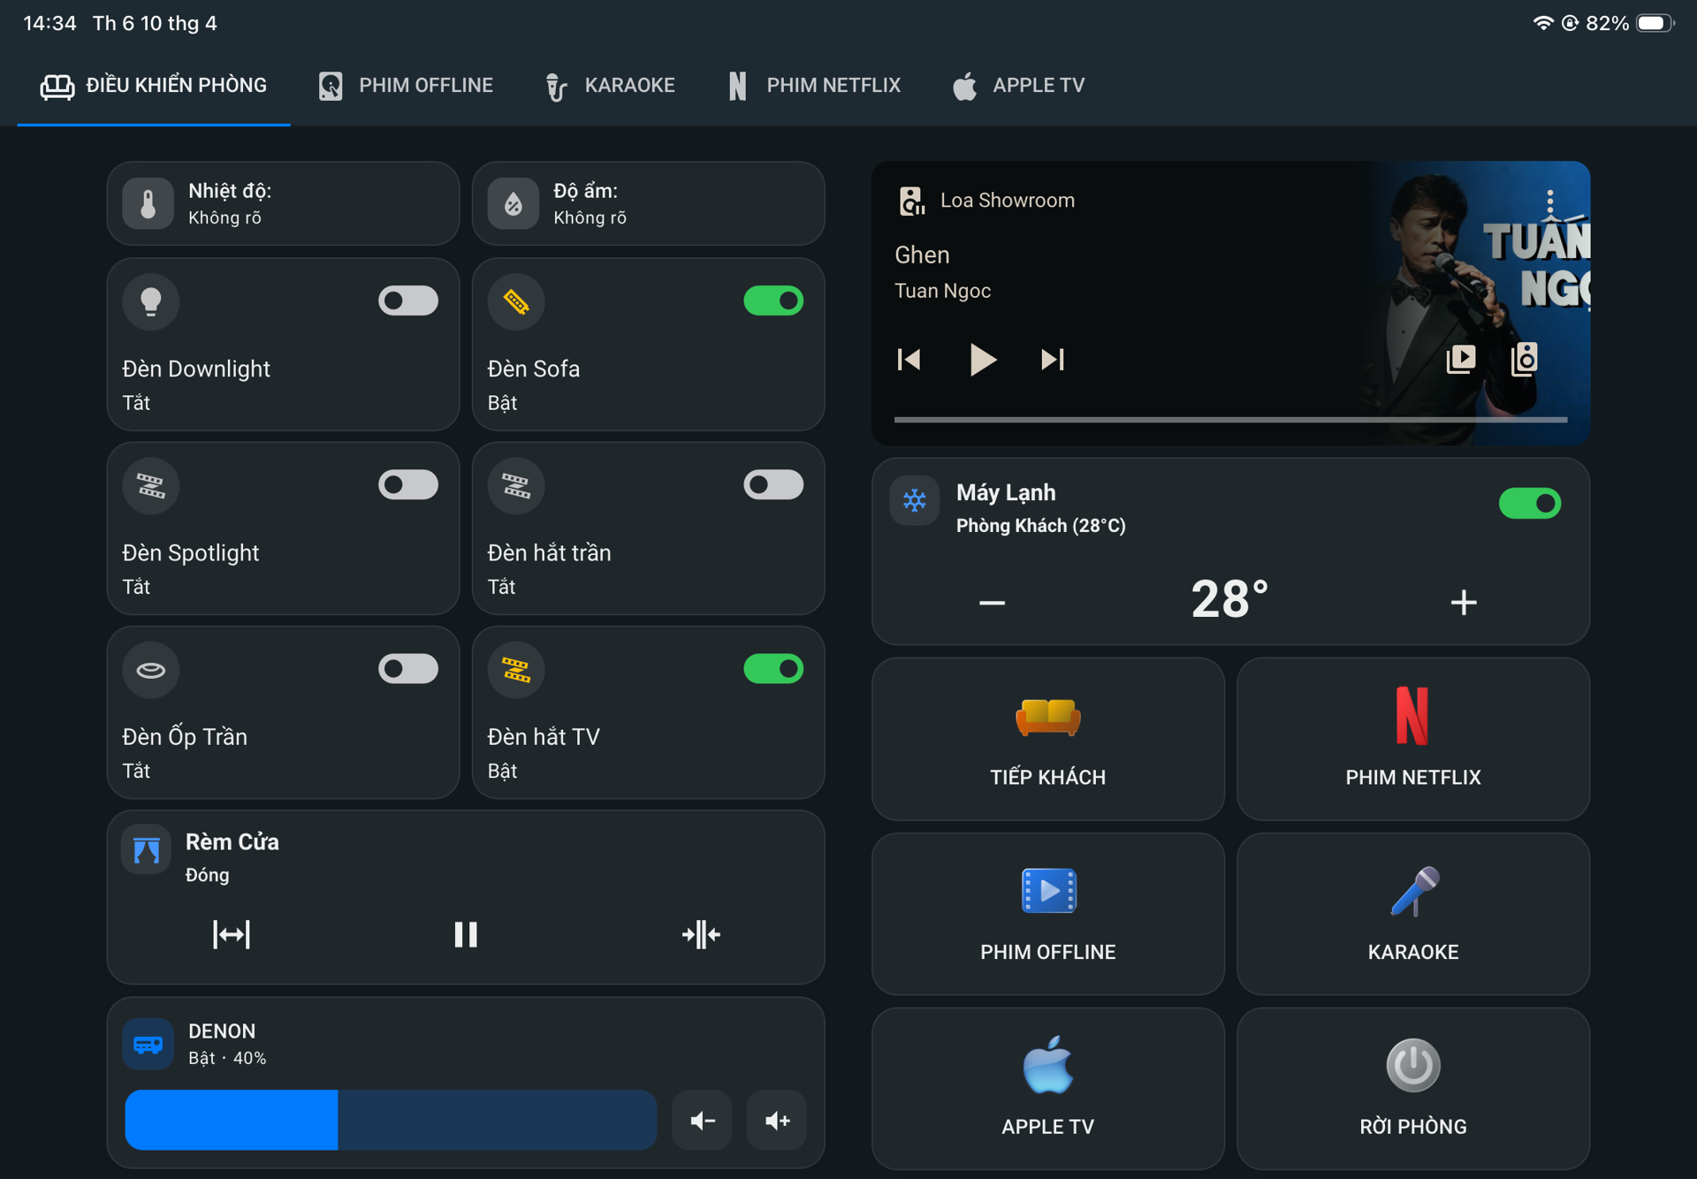Viewport: 1697px width, 1179px height.
Task: Decrease DENON volume with the volume down icon
Action: click(x=702, y=1121)
